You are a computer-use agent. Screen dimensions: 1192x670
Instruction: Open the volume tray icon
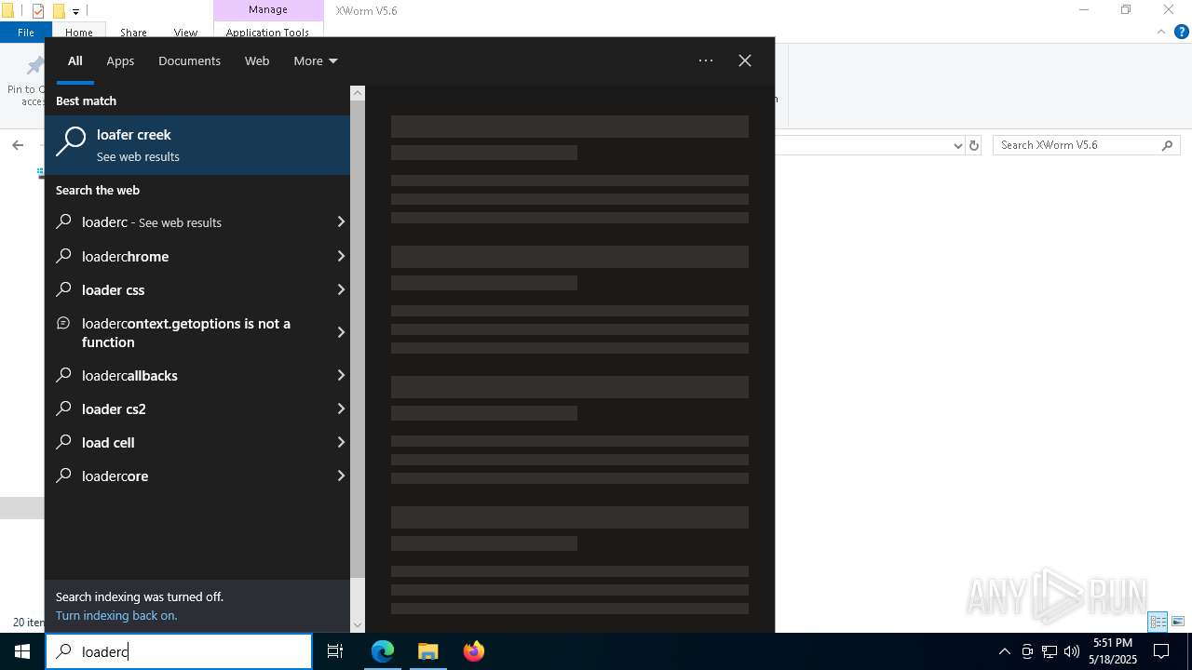(x=1072, y=651)
